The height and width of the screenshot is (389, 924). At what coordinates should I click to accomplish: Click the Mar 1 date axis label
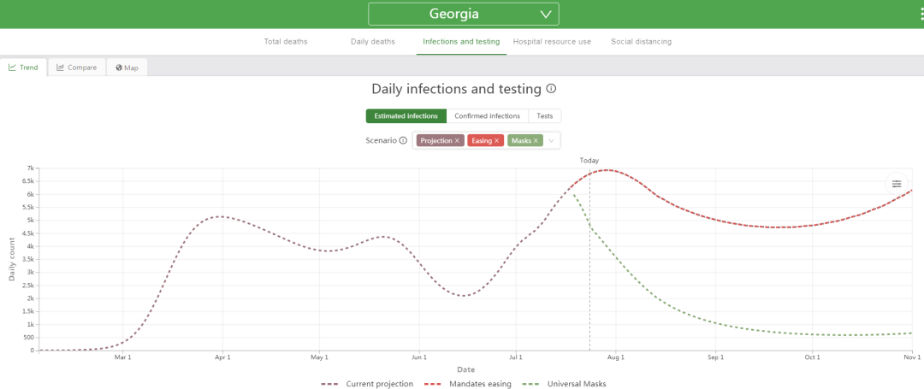point(122,357)
